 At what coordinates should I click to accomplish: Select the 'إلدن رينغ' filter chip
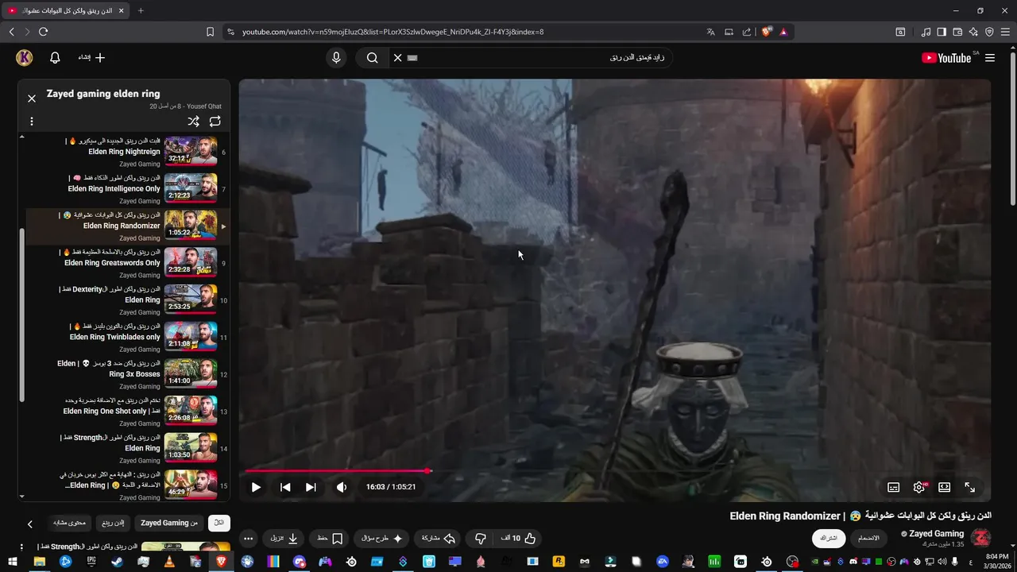(113, 523)
